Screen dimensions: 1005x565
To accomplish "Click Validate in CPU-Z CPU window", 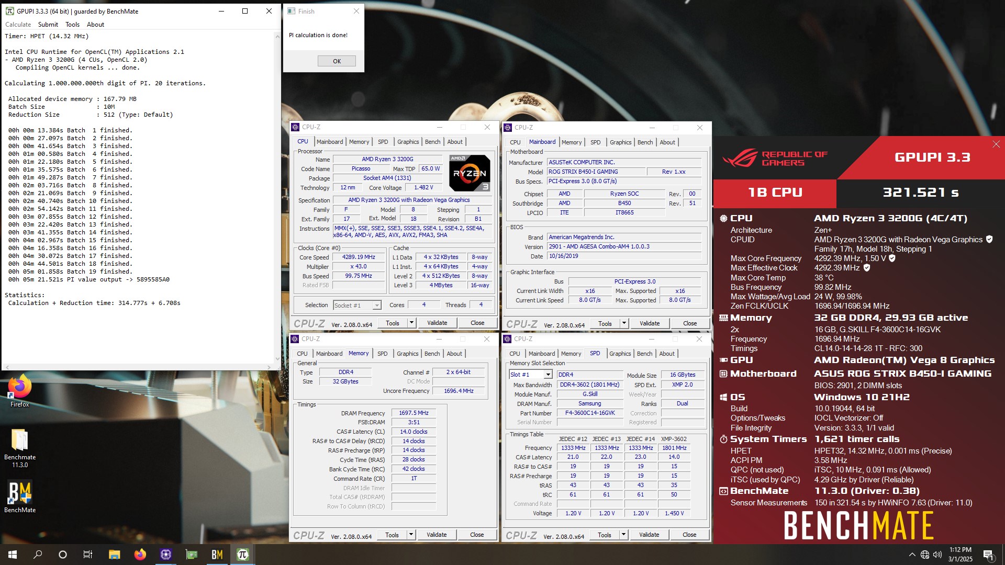I will [x=437, y=323].
